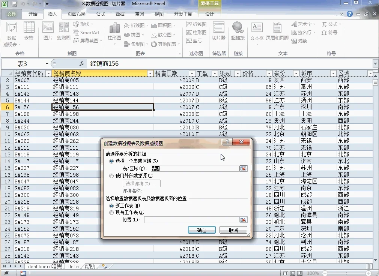Open Clip Art (剪贴画) pane
The width and height of the screenshot is (379, 276).
(x=63, y=31)
